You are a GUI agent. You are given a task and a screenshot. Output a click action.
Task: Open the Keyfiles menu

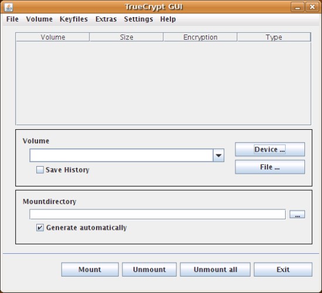click(74, 19)
